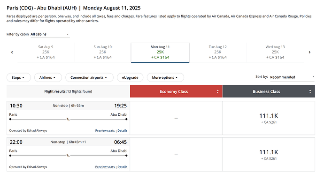Click airline plane icon on 22:00 flight
The width and height of the screenshot is (324, 172).
coord(68,156)
